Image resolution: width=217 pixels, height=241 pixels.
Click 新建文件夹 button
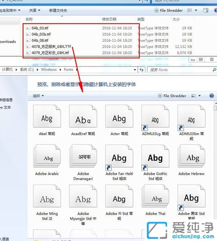[58, 10]
